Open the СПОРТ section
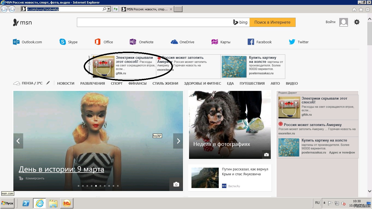 (117, 83)
